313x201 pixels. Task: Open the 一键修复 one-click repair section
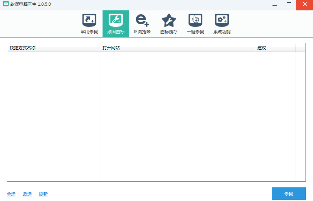pyautogui.click(x=195, y=24)
